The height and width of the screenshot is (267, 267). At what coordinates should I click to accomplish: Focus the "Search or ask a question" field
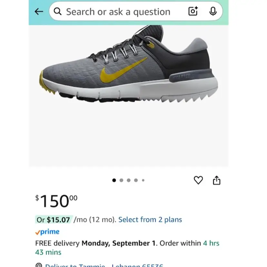(x=118, y=12)
